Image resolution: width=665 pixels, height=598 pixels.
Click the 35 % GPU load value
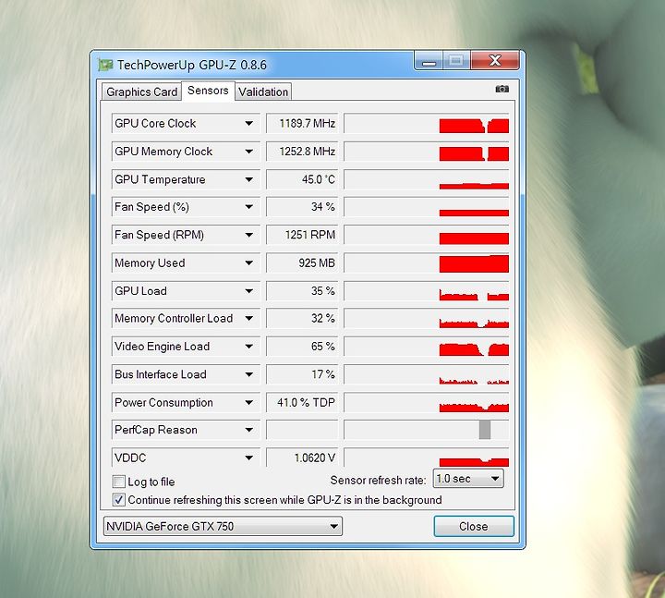coord(302,291)
